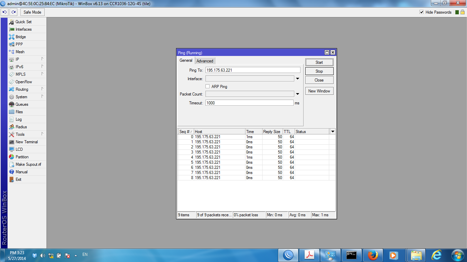Stop the running ping

(319, 71)
